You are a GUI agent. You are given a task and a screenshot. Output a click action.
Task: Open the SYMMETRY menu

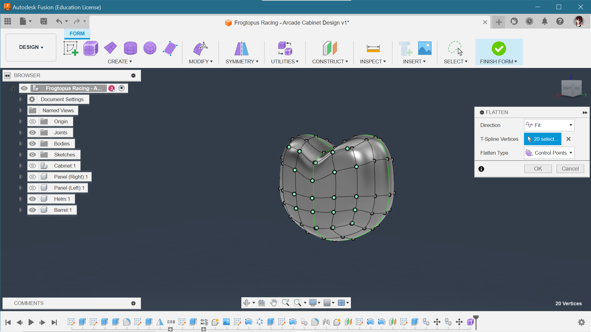point(242,61)
